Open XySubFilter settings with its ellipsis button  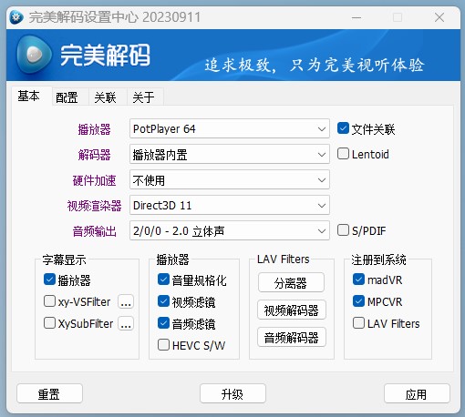[x=126, y=323]
